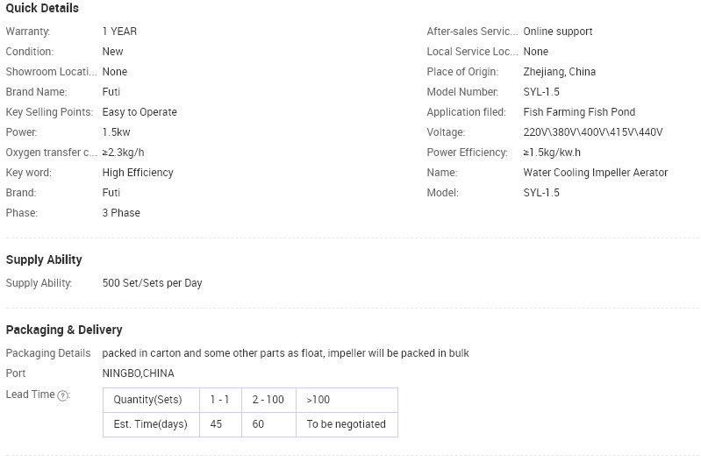The height and width of the screenshot is (462, 701).
Task: Click the Zhejiang, China origin value
Action: coord(559,72)
